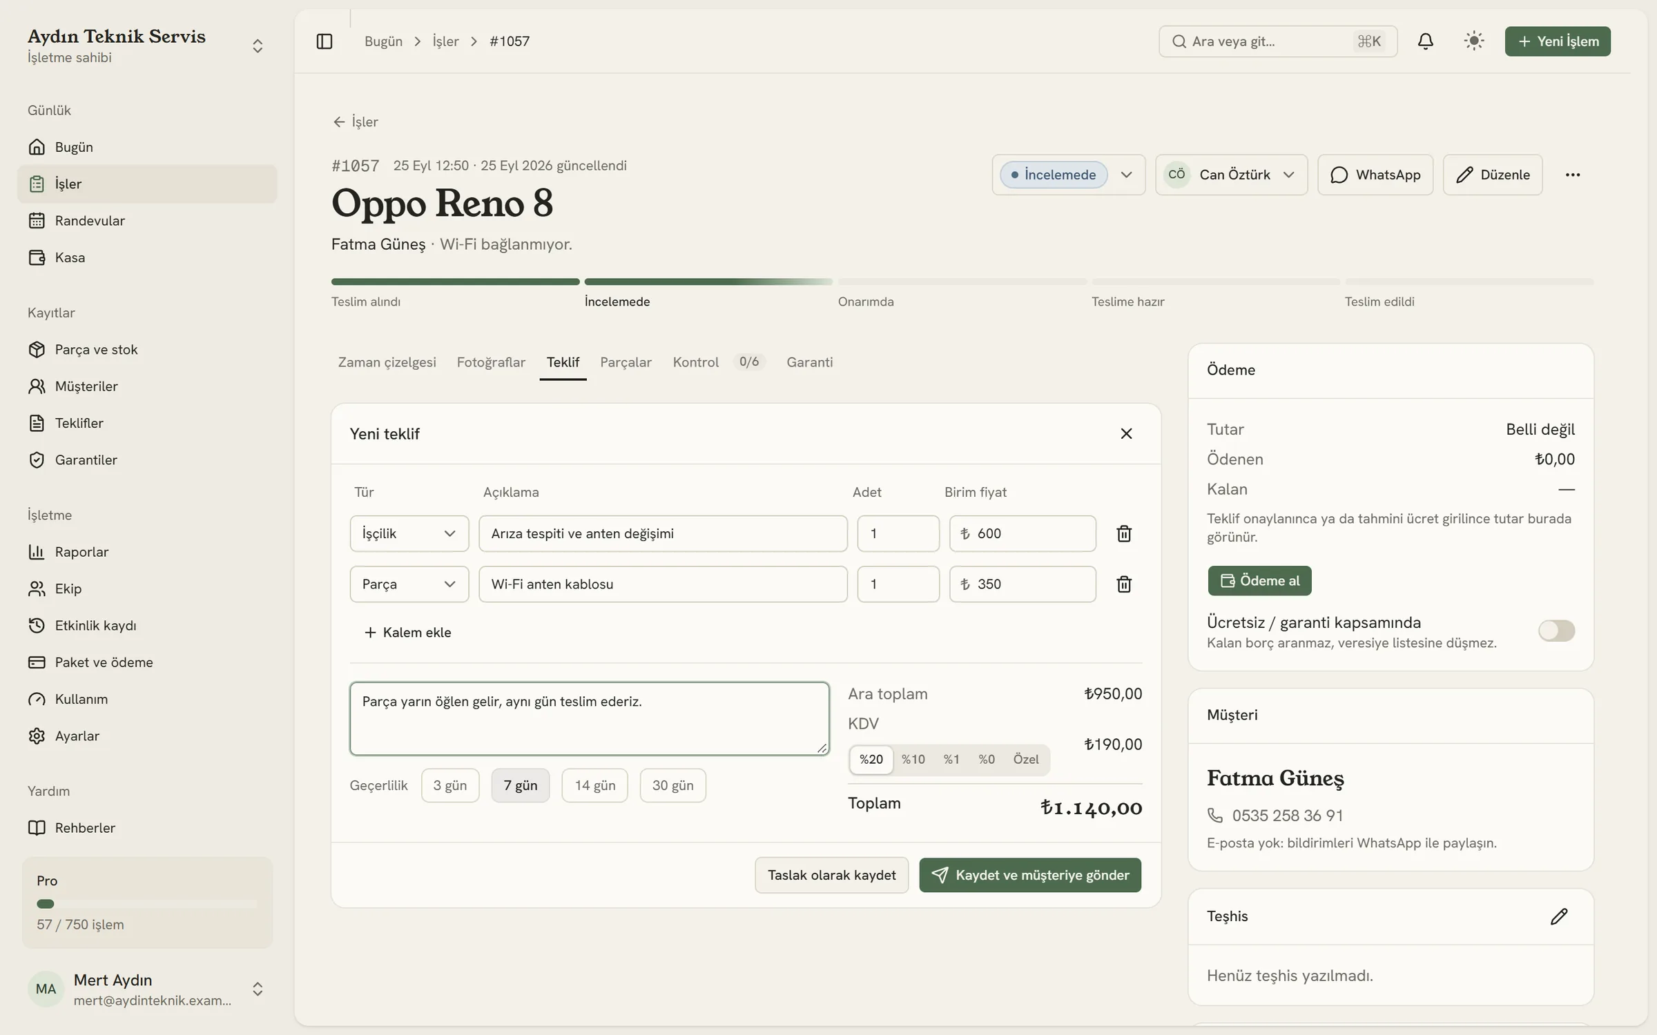Select %10 KDV rate
1657x1035 pixels.
[x=913, y=760]
